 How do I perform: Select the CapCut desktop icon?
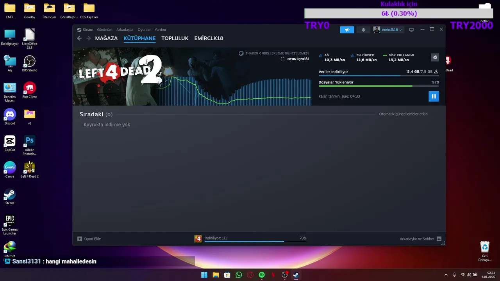[10, 143]
